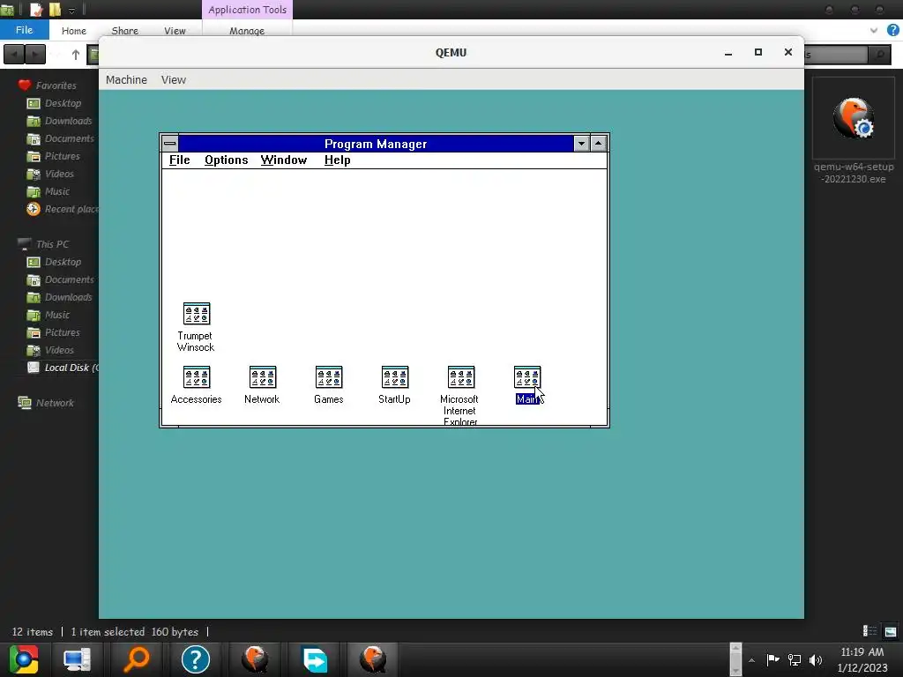
Task: Select qemu-w64-setup-20221230.exe file
Action: (x=854, y=132)
